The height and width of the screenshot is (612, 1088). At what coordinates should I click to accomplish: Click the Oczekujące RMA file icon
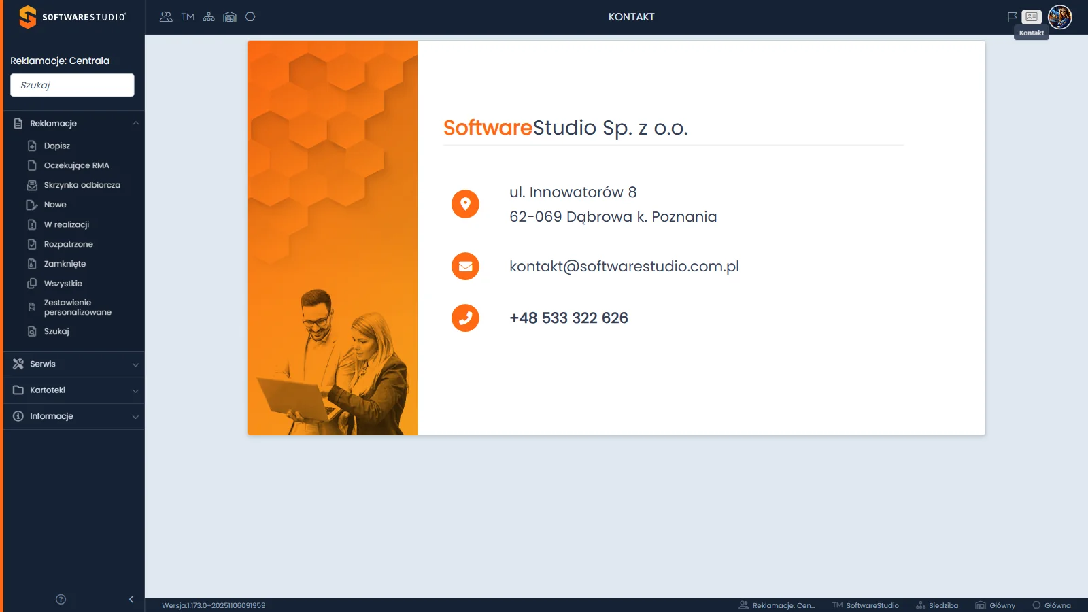pyautogui.click(x=32, y=165)
